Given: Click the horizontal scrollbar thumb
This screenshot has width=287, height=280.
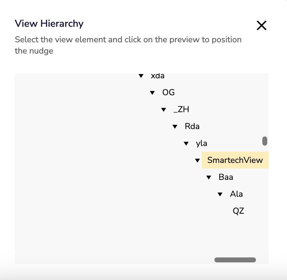Looking at the screenshot, I should click(x=235, y=260).
